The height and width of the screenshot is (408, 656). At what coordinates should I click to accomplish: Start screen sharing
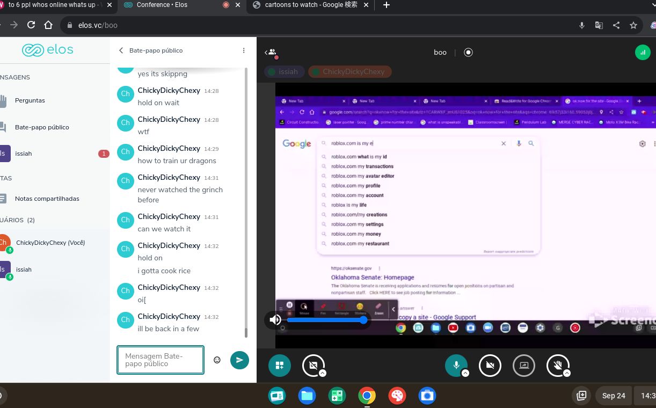coord(523,366)
